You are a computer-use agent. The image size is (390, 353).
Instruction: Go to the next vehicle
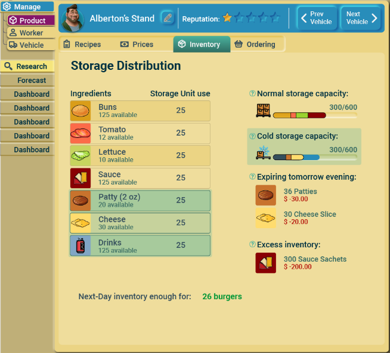click(x=361, y=18)
